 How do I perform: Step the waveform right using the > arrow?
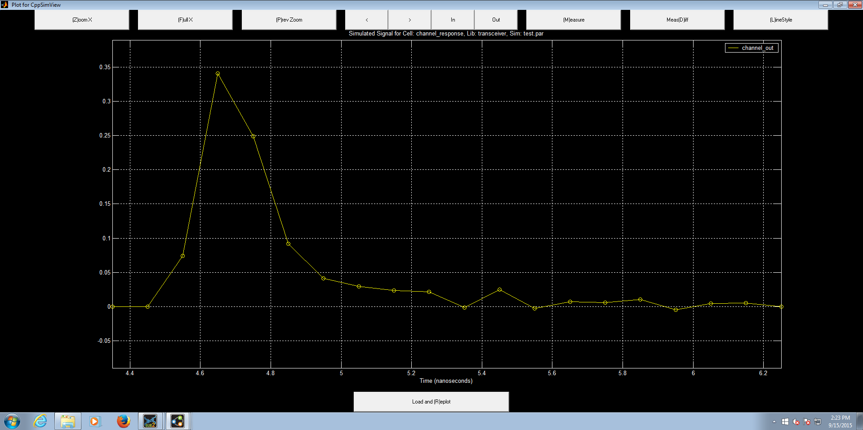[409, 19]
